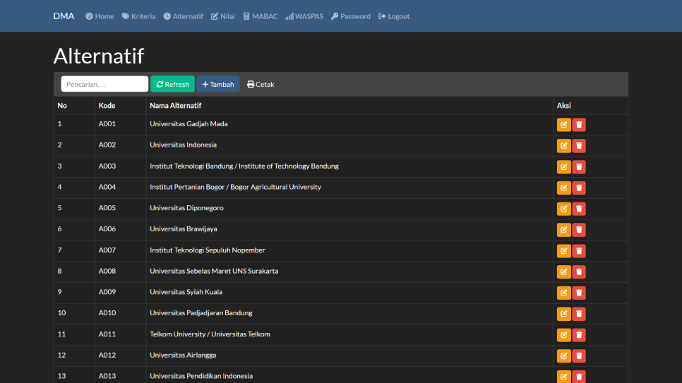The image size is (682, 383).
Task: Delete Institut Teknologi Sepuluh Nopember row
Action: 579,251
